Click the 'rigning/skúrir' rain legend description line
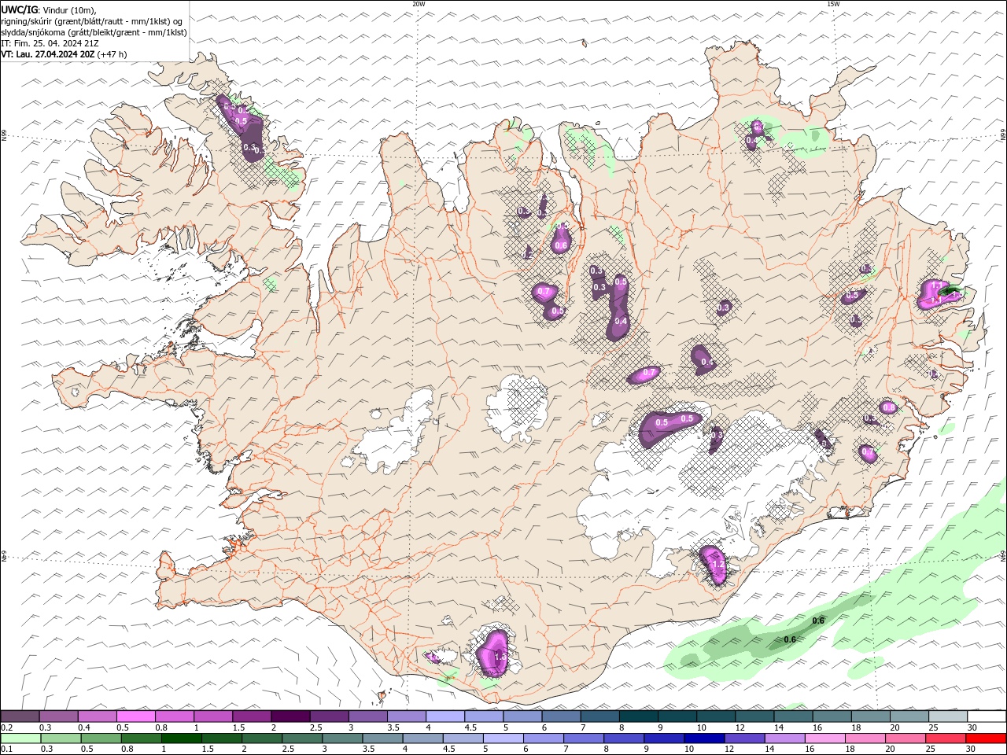 [93, 21]
